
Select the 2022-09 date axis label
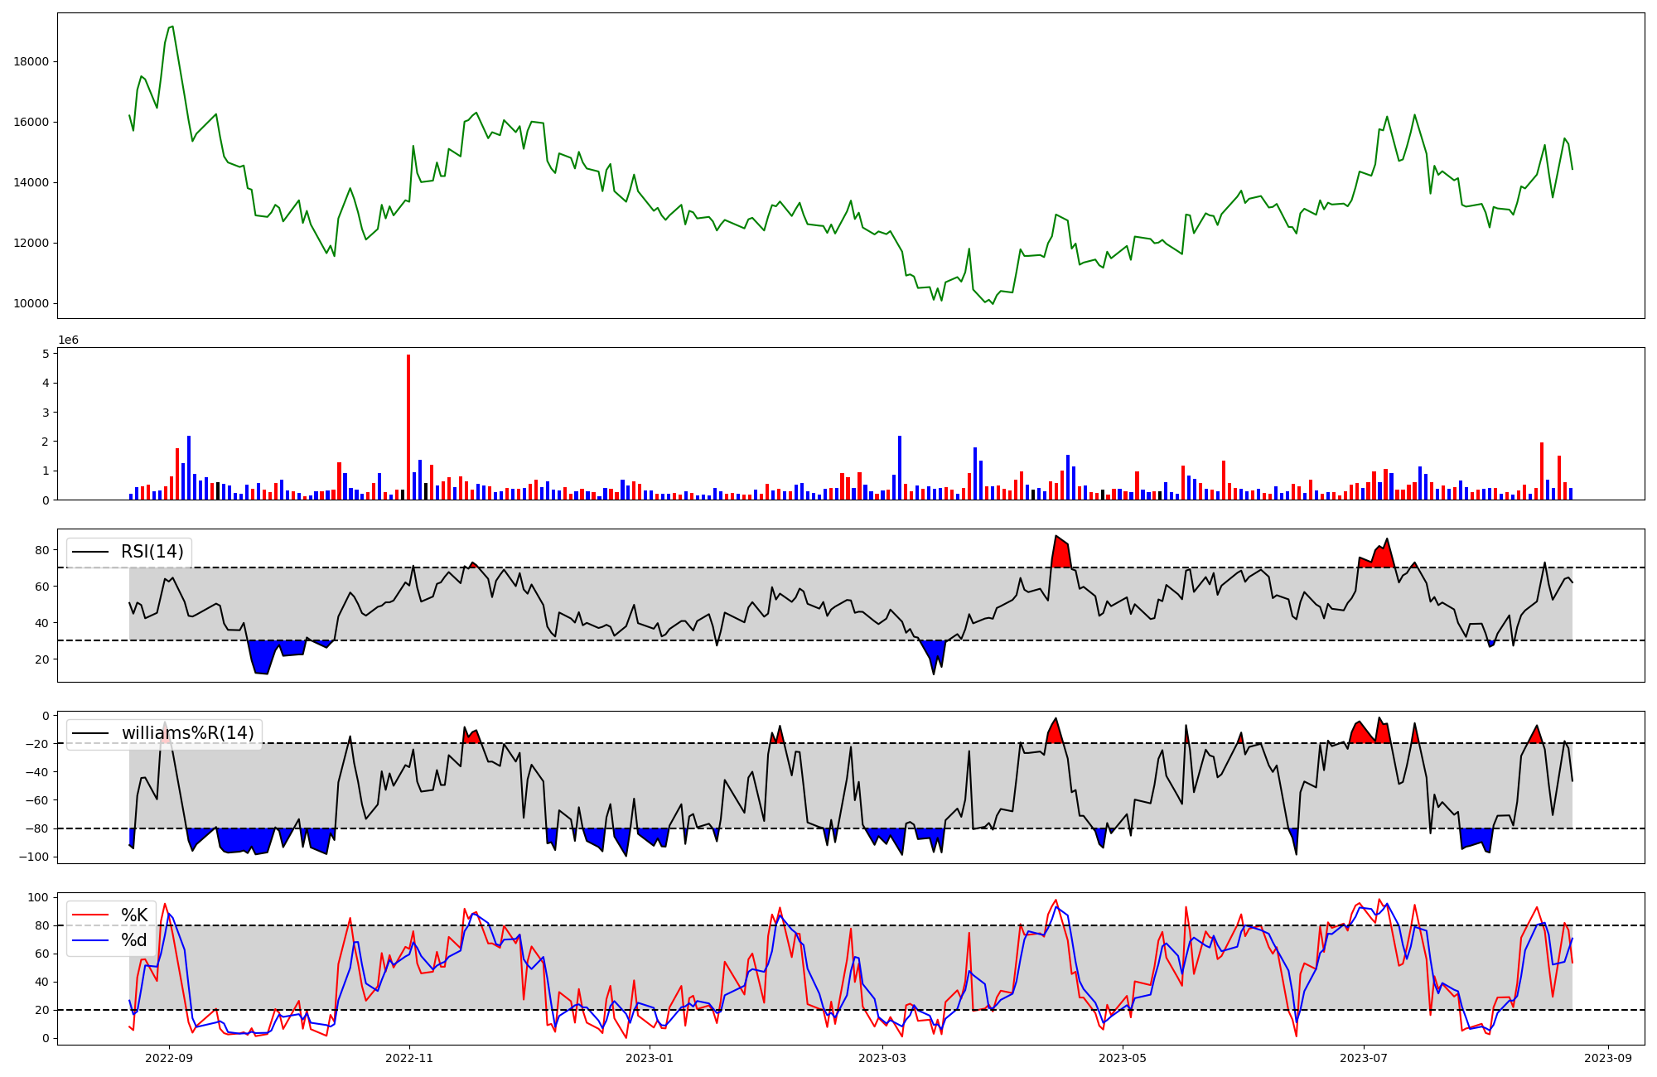(169, 1057)
